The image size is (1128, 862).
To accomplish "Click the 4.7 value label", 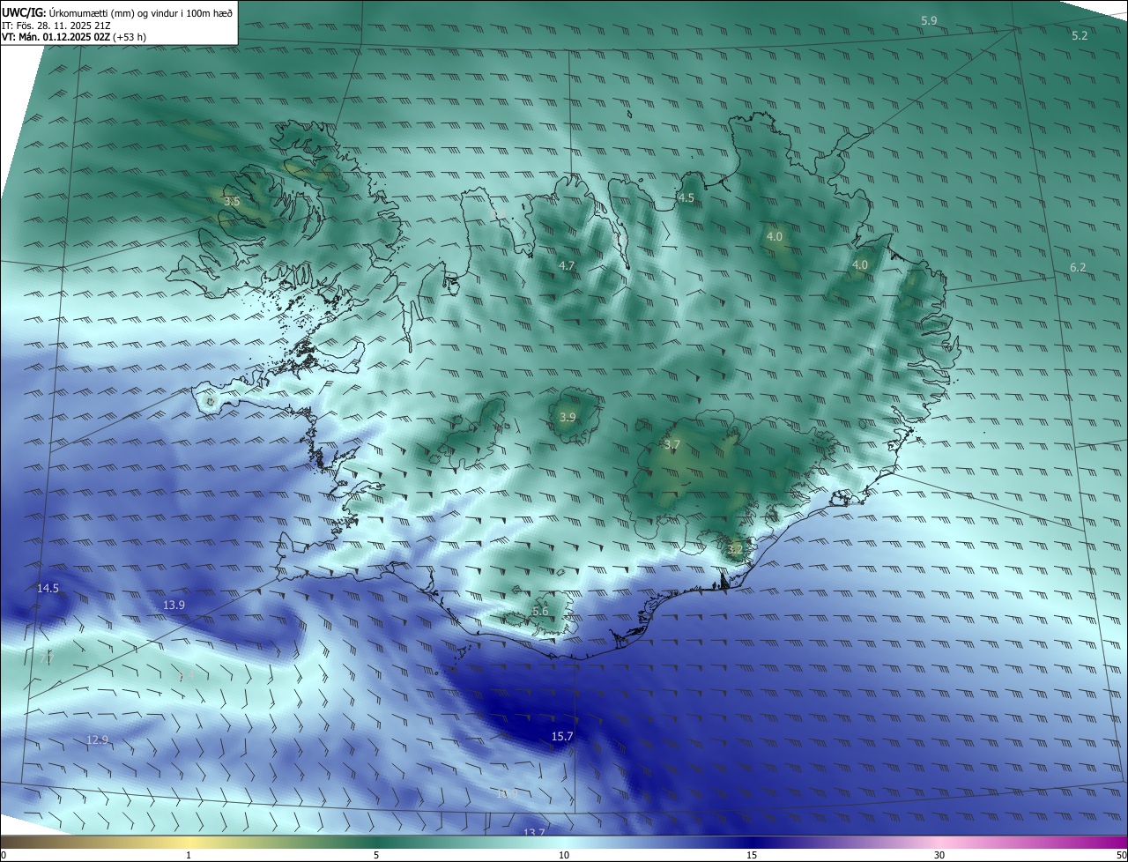I will [567, 265].
